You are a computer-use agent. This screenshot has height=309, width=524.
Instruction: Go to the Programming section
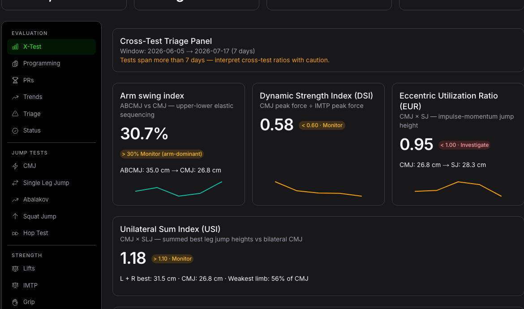pos(52,64)
